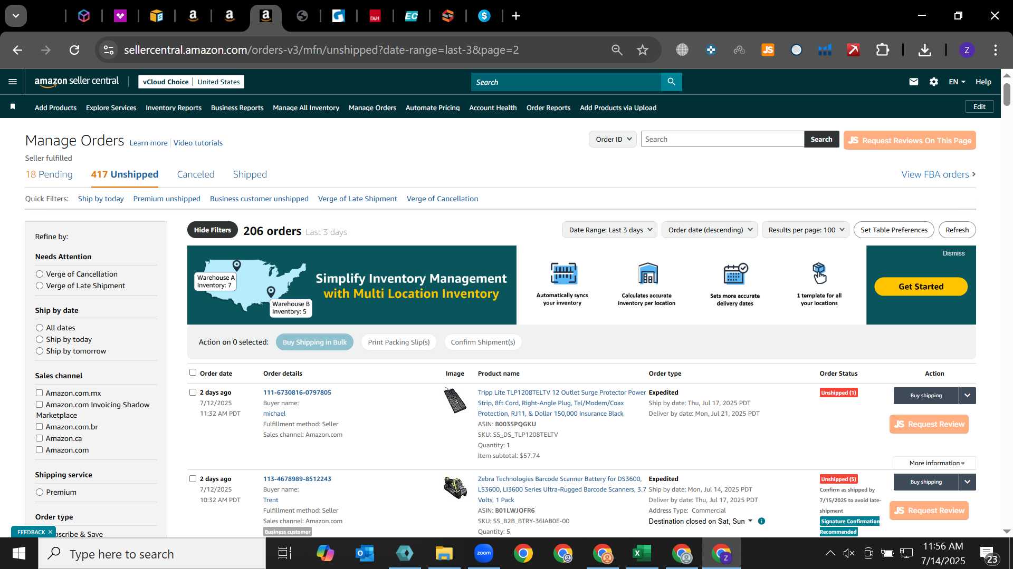Open Manage All Inventory in the nav bar

306,107
